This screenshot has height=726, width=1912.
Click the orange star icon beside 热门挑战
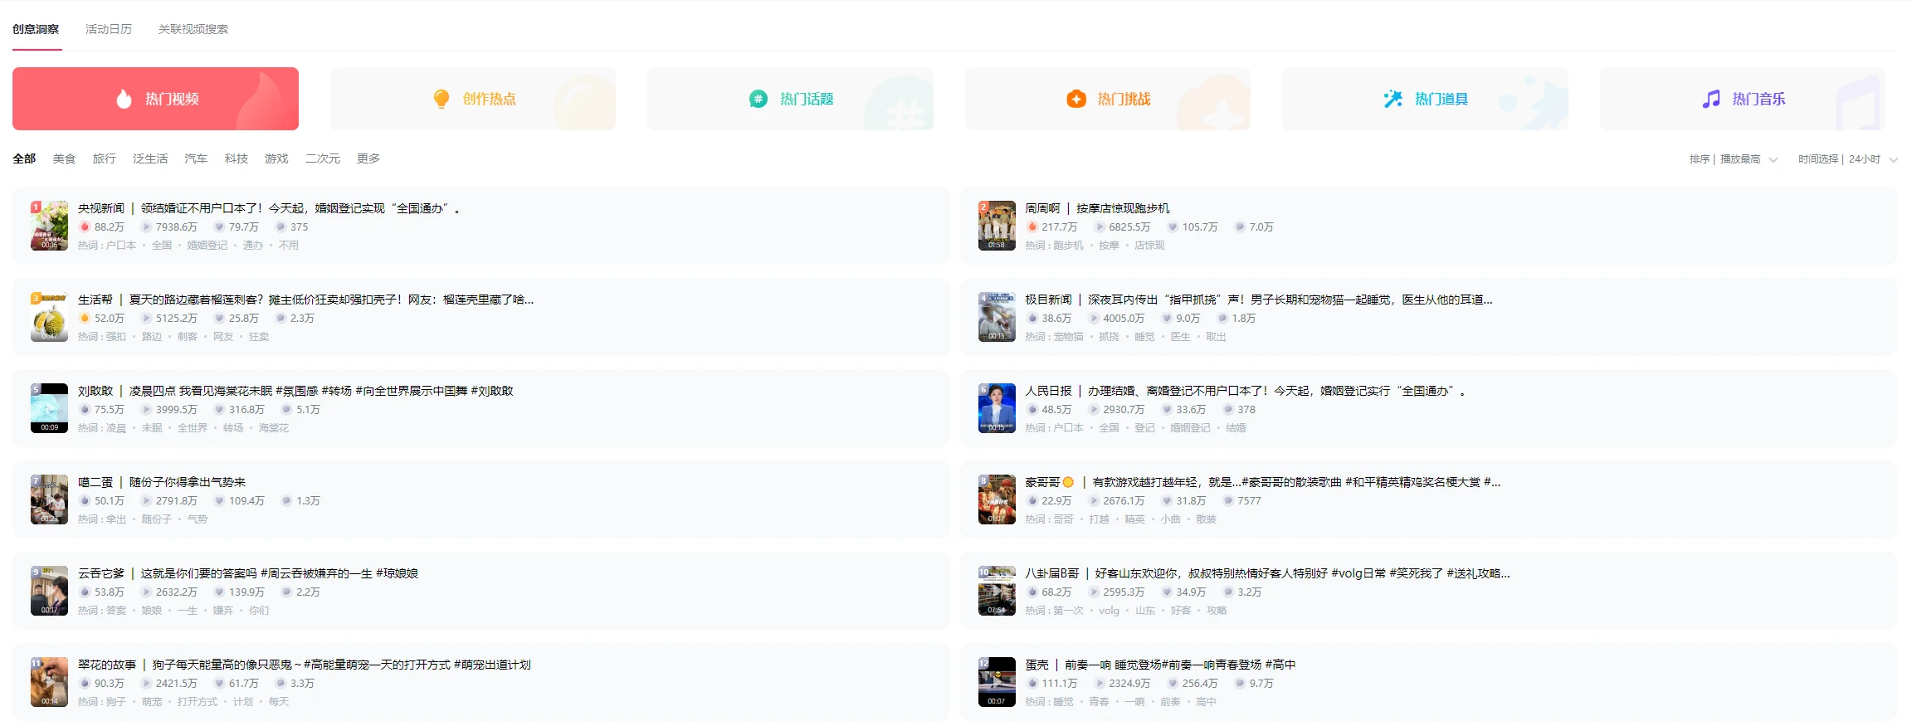coord(1076,99)
